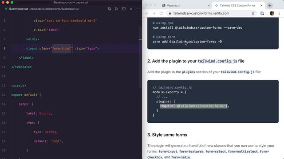This screenshot has height=159, width=284.
Task: Close the Paparazzi browser tab
Action: pos(209,6)
